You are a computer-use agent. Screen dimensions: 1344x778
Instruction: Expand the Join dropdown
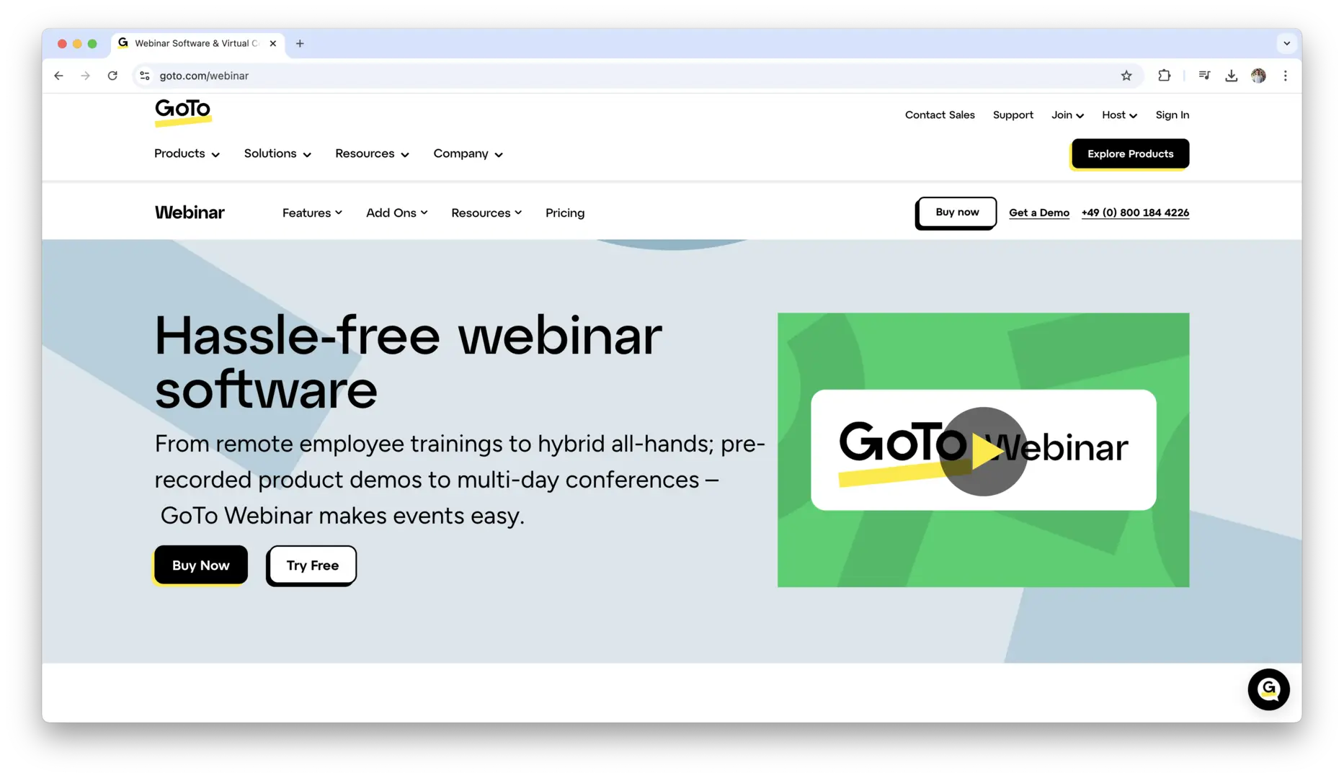pyautogui.click(x=1067, y=115)
